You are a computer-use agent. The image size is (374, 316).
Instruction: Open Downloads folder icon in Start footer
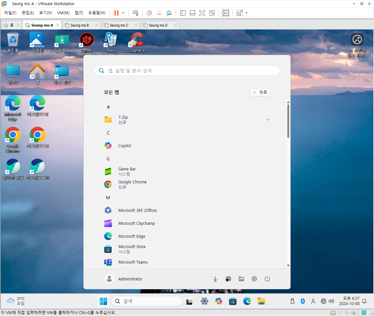coord(215,279)
